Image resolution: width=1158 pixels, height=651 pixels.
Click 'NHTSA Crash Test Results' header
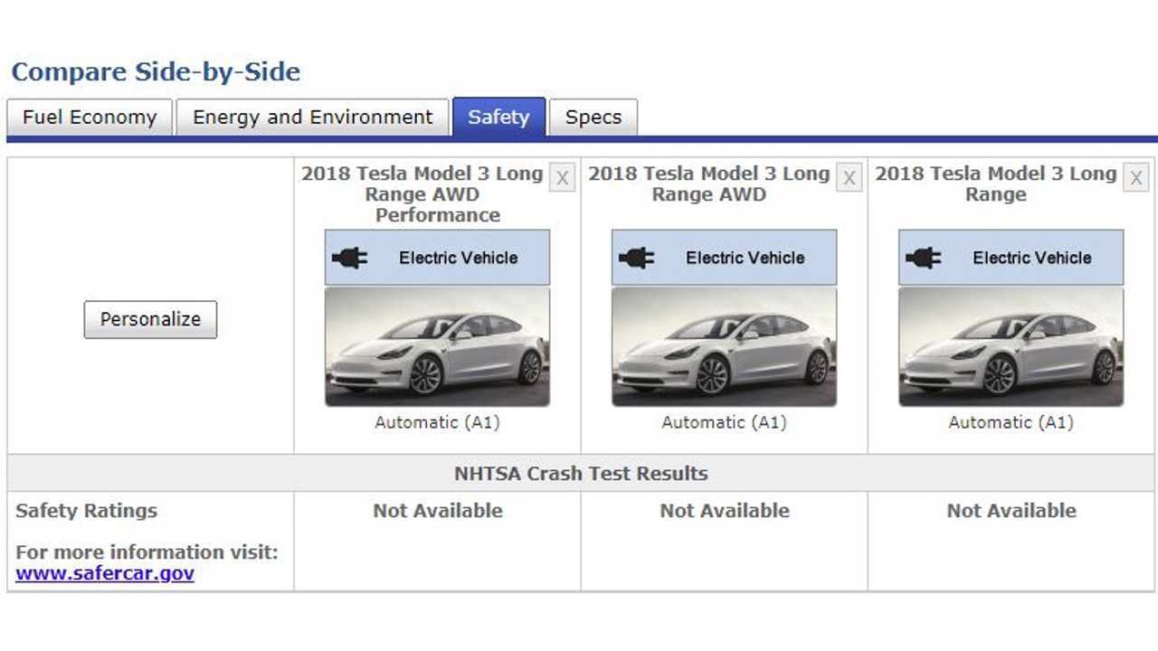pyautogui.click(x=581, y=473)
